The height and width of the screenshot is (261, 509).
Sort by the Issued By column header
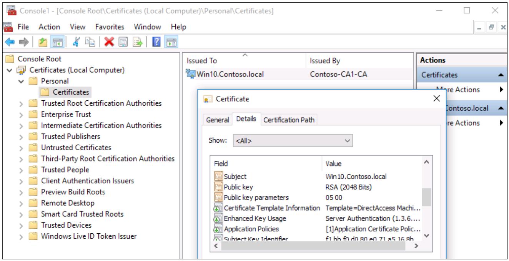coord(360,61)
